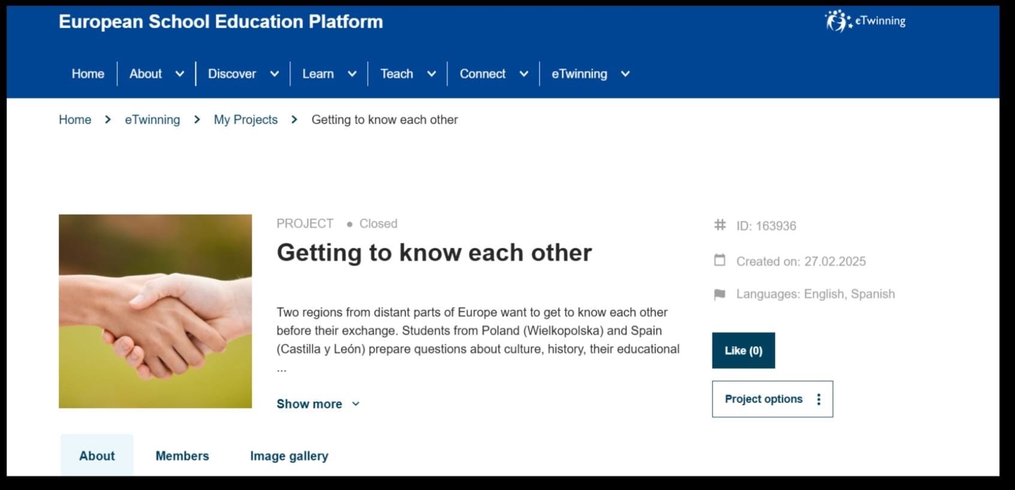
Task: Go to Home in the breadcrumb
Action: (x=75, y=119)
